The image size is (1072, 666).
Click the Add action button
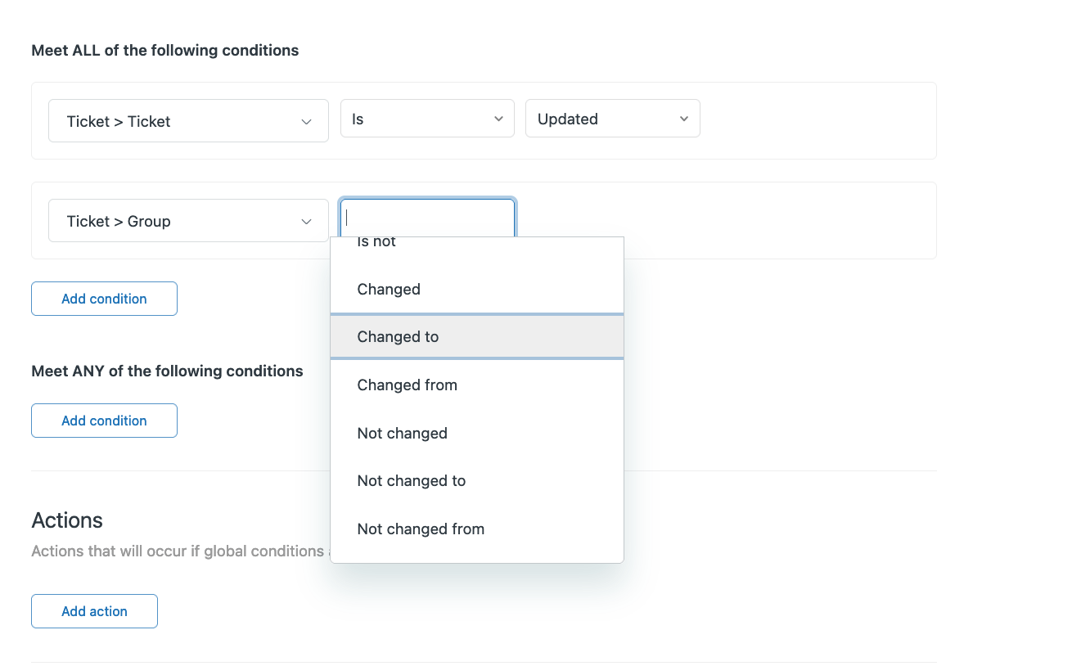point(93,610)
